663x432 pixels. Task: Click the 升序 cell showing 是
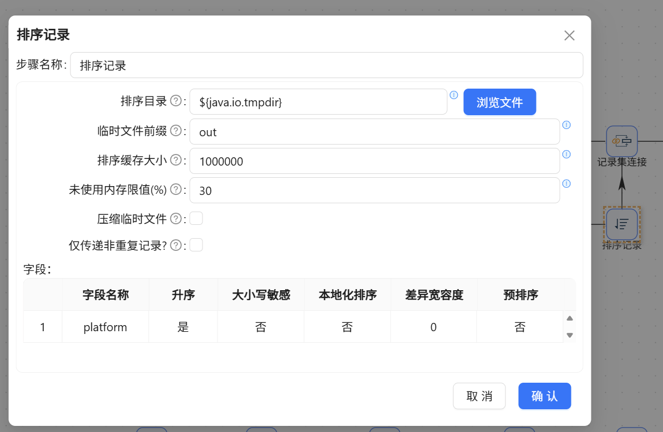pyautogui.click(x=183, y=327)
